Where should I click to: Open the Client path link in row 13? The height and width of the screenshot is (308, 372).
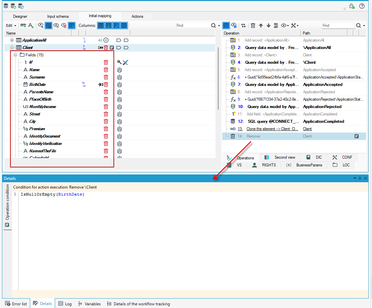pyautogui.click(x=307, y=129)
